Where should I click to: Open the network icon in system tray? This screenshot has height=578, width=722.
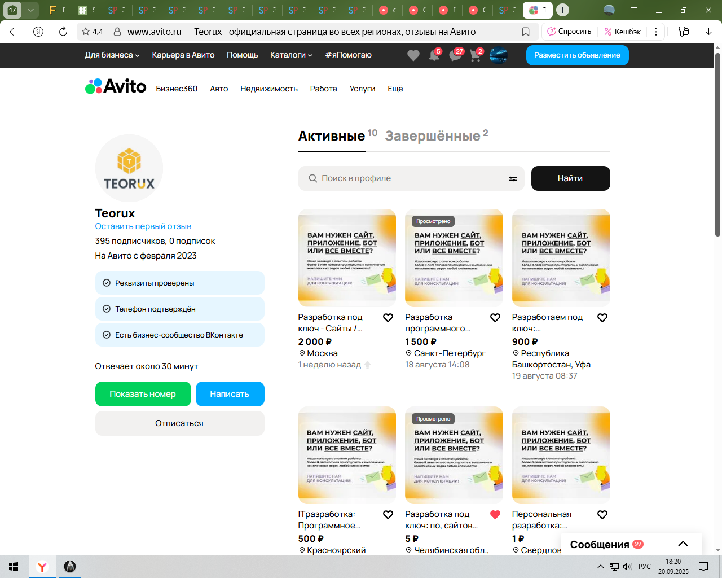(614, 567)
